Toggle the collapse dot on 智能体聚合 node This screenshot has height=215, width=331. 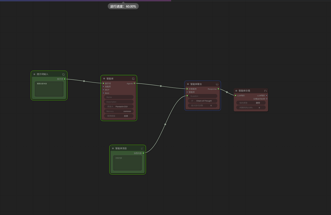coord(188,84)
